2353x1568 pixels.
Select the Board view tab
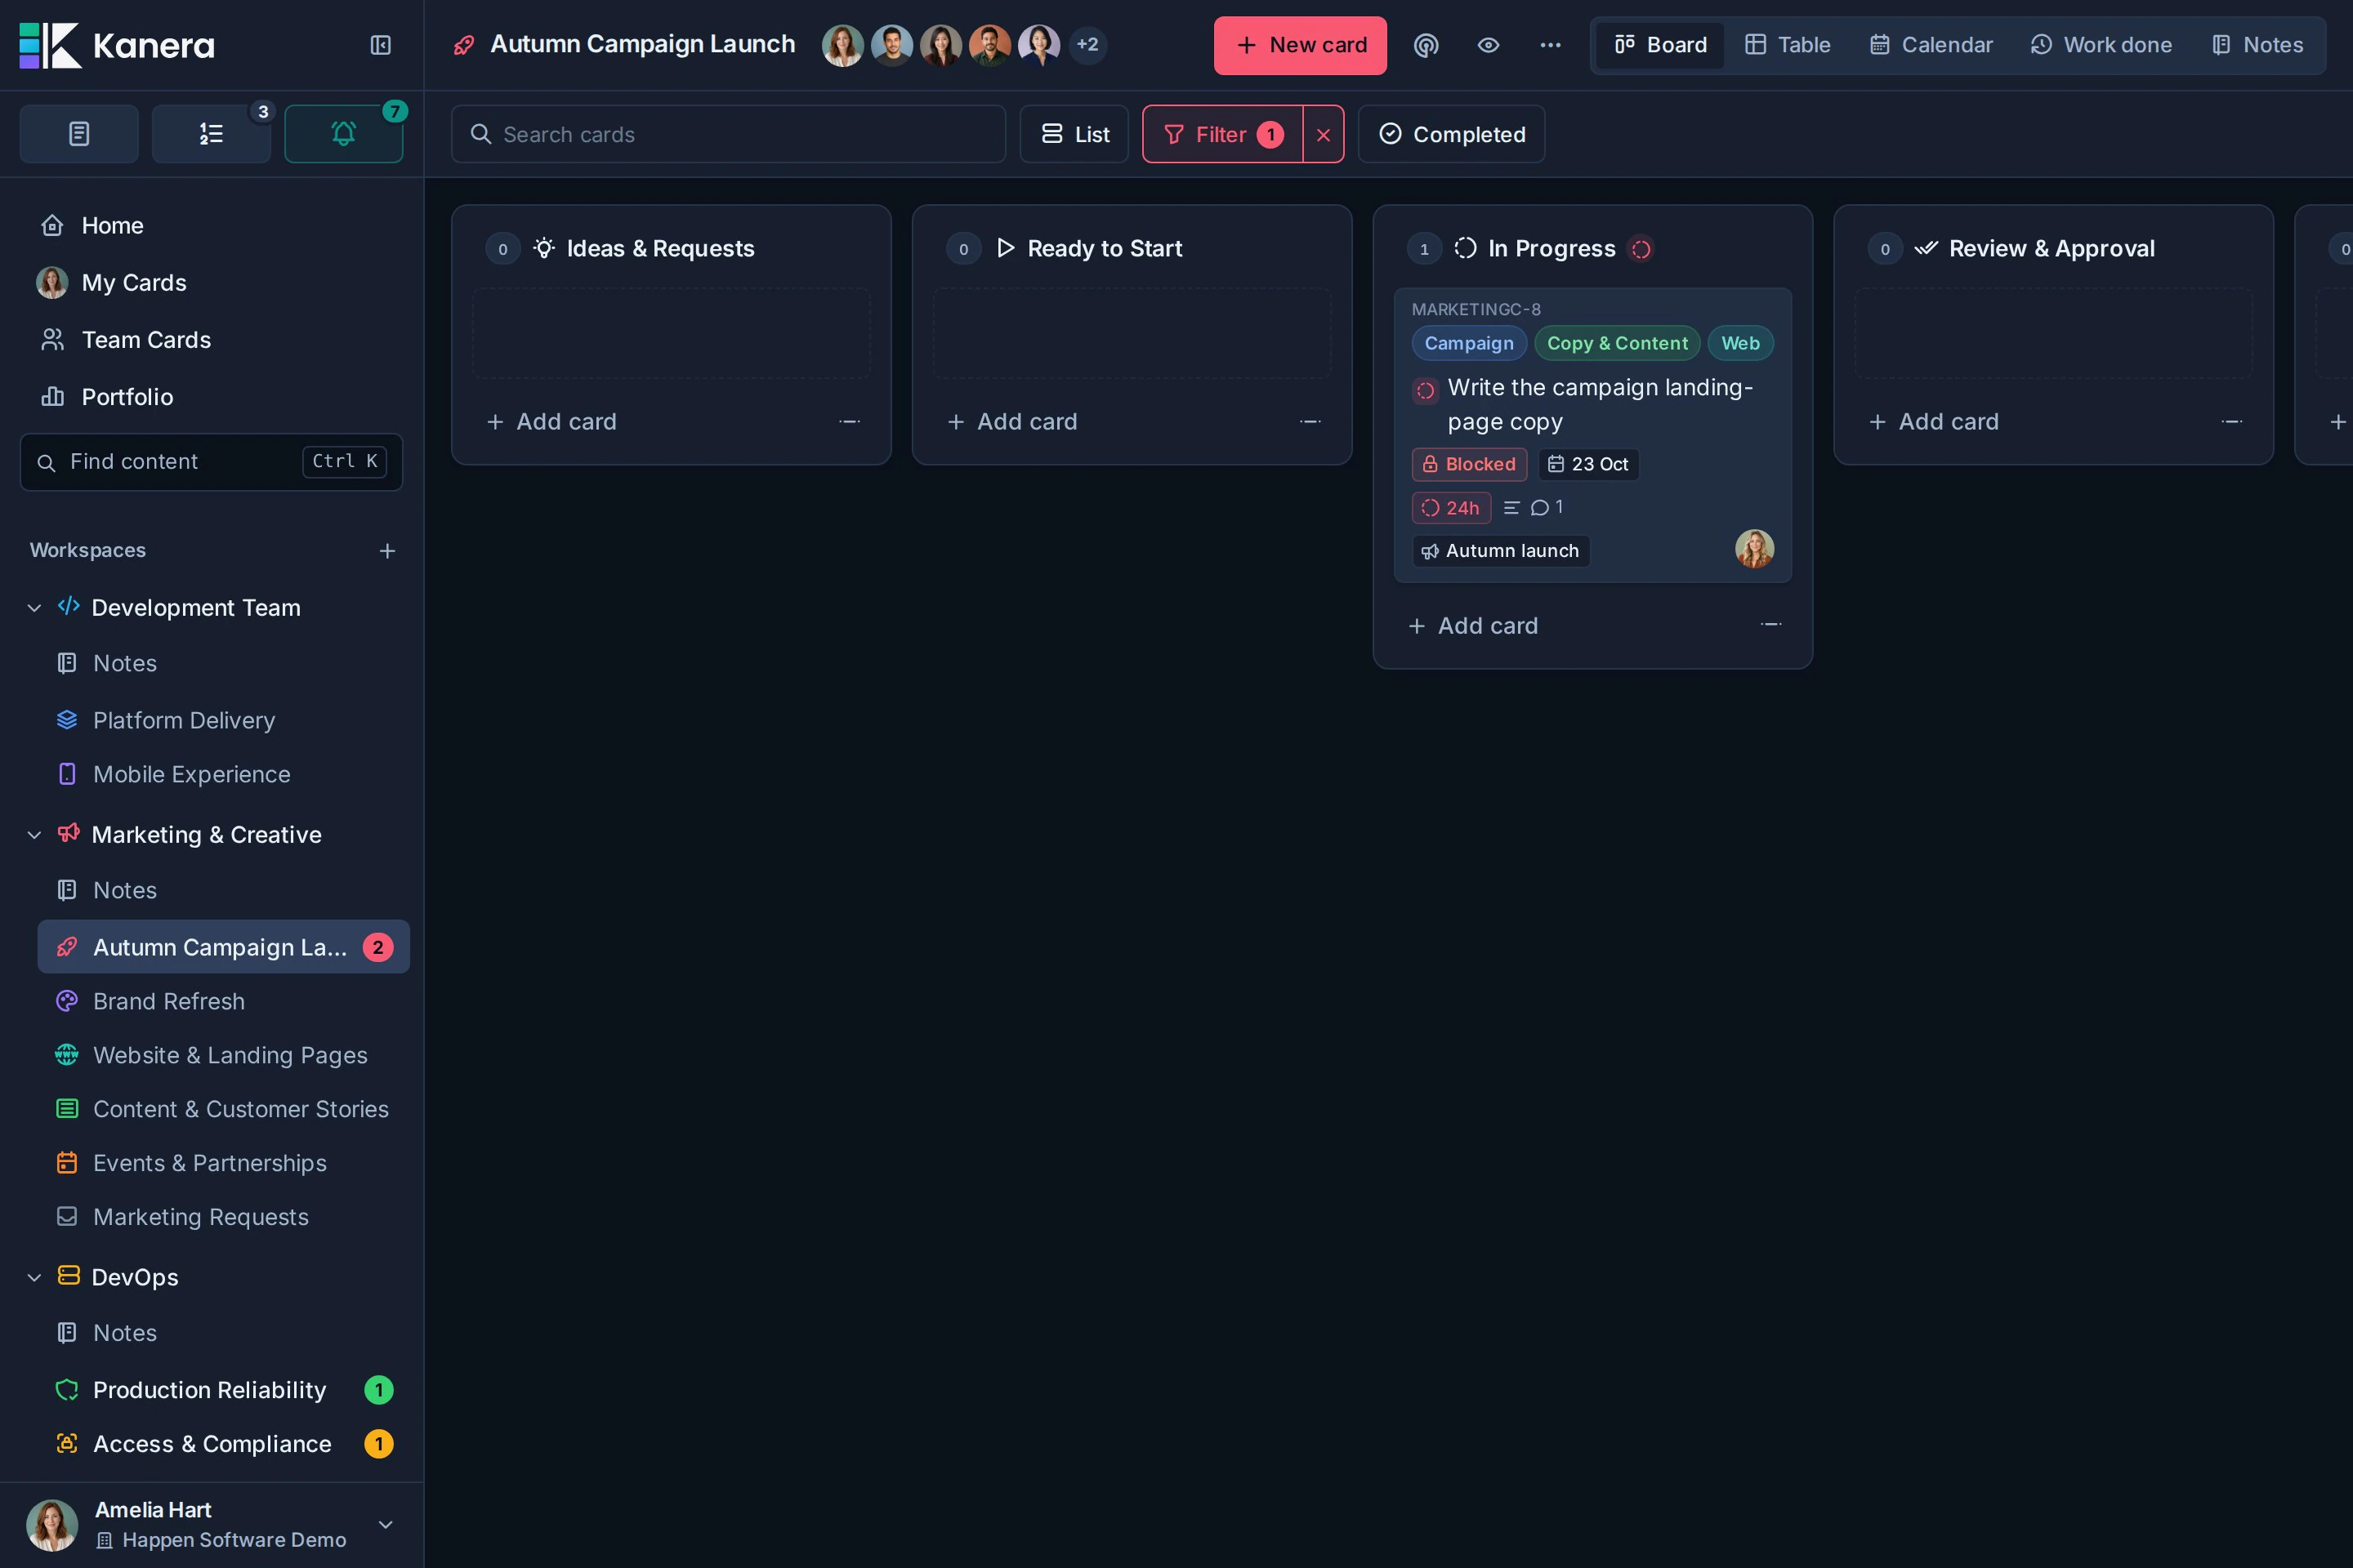tap(1661, 45)
